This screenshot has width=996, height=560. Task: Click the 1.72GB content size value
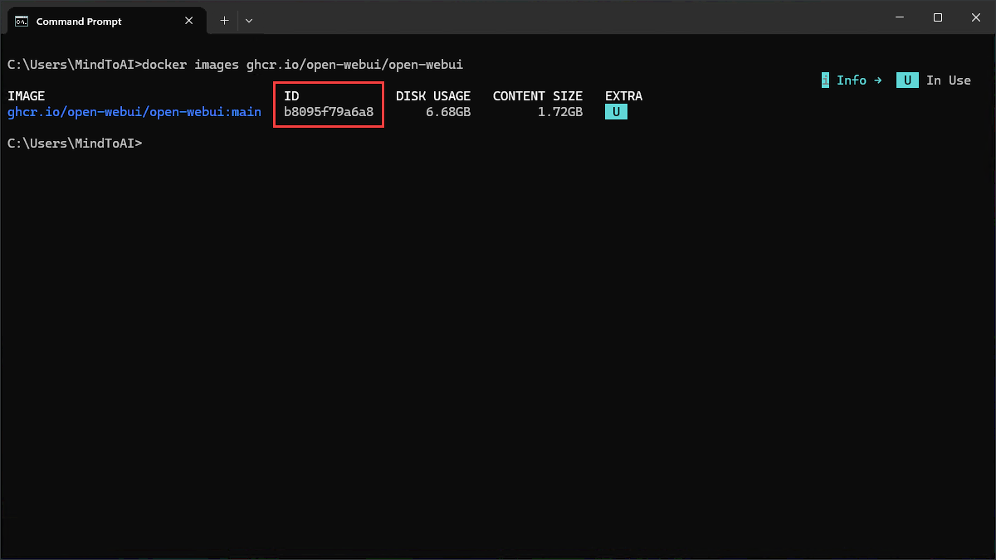point(560,112)
